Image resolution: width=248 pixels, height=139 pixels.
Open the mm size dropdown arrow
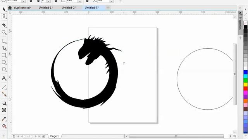click(23, 1)
